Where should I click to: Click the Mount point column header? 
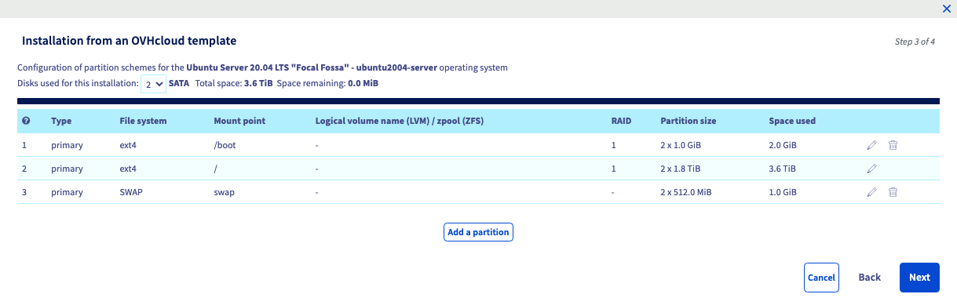coord(239,122)
